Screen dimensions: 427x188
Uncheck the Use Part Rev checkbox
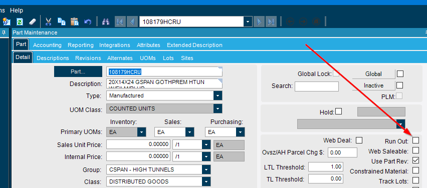[415, 160]
